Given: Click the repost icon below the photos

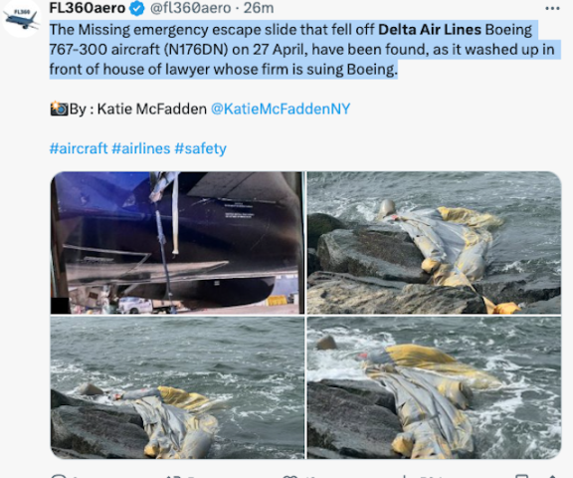Looking at the screenshot, I should [173, 476].
